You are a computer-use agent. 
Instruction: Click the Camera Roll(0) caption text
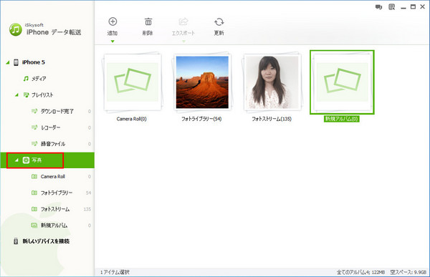(x=132, y=119)
